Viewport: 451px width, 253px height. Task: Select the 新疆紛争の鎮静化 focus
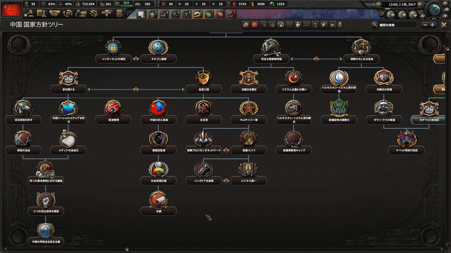pyautogui.click(x=339, y=112)
